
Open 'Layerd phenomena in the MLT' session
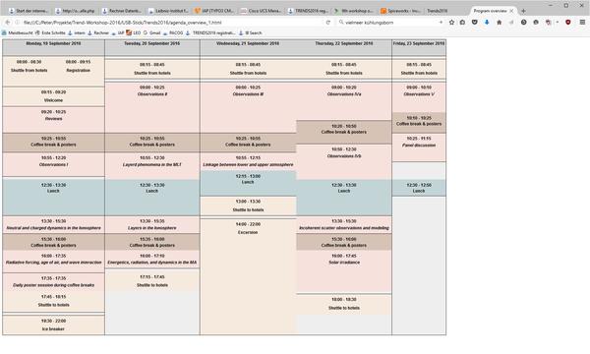click(x=152, y=165)
